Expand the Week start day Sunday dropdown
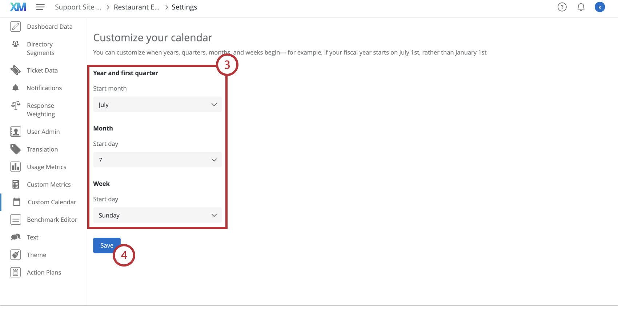The width and height of the screenshot is (618, 309). point(157,215)
